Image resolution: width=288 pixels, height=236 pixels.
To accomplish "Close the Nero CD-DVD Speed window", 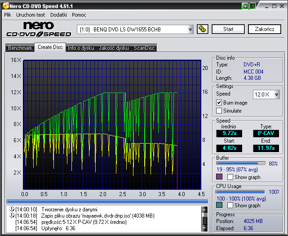I will click(x=282, y=6).
